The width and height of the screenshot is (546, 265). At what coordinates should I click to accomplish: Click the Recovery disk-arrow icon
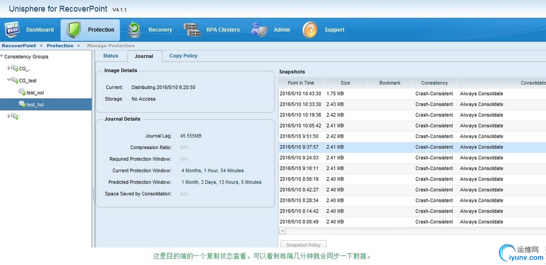(134, 30)
